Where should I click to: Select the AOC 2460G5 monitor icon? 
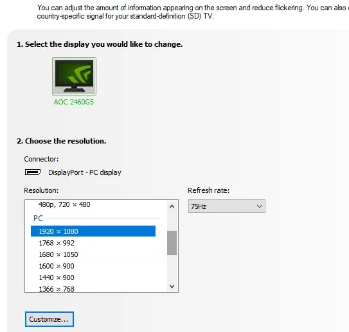(x=74, y=76)
